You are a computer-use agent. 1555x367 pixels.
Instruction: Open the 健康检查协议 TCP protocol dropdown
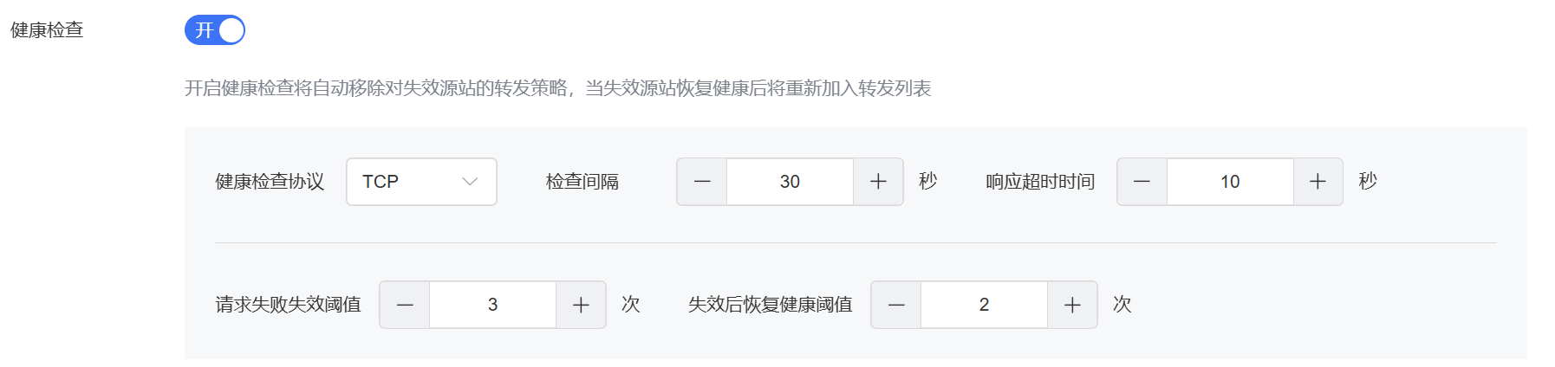[421, 182]
